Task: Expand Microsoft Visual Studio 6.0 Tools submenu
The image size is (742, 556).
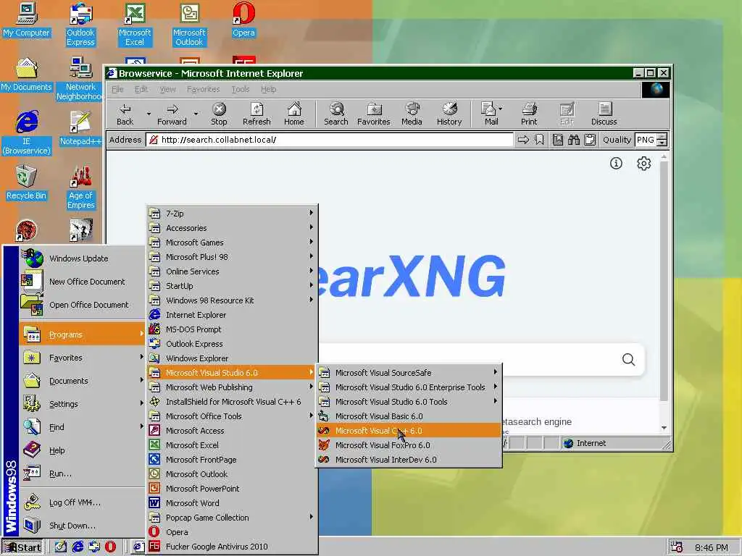Action: click(x=409, y=402)
